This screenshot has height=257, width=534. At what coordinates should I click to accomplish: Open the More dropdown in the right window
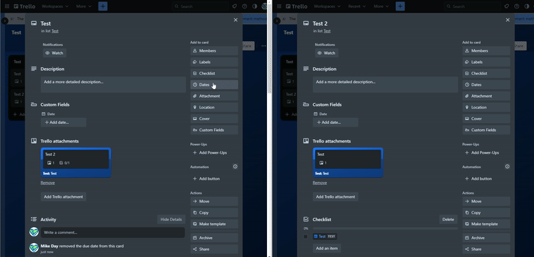click(x=381, y=7)
